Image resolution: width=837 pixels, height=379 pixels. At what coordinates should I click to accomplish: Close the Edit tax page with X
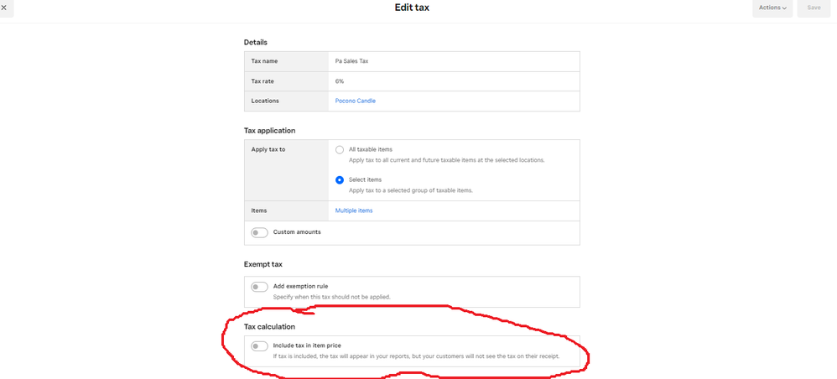pos(4,8)
